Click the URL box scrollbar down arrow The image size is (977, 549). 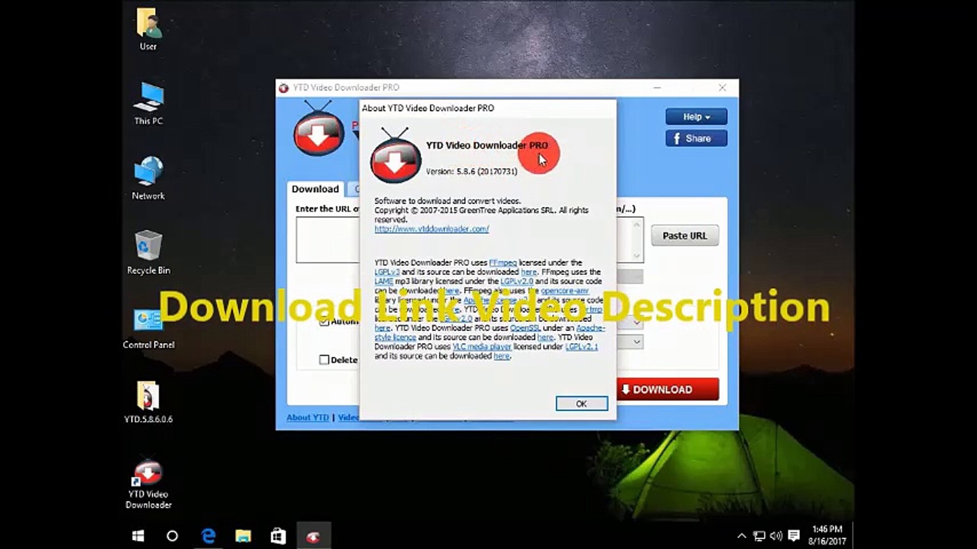pyautogui.click(x=637, y=256)
